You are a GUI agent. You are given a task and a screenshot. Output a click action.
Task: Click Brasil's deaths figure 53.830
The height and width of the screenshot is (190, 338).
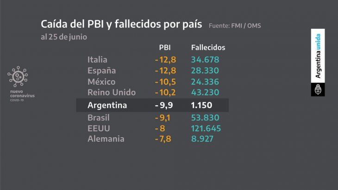pyautogui.click(x=205, y=117)
